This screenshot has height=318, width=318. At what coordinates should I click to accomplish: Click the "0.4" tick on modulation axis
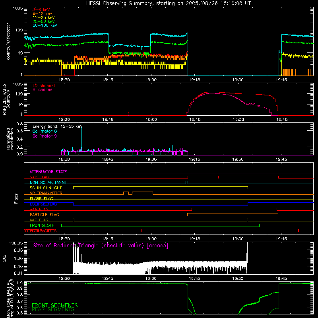click(x=20, y=139)
